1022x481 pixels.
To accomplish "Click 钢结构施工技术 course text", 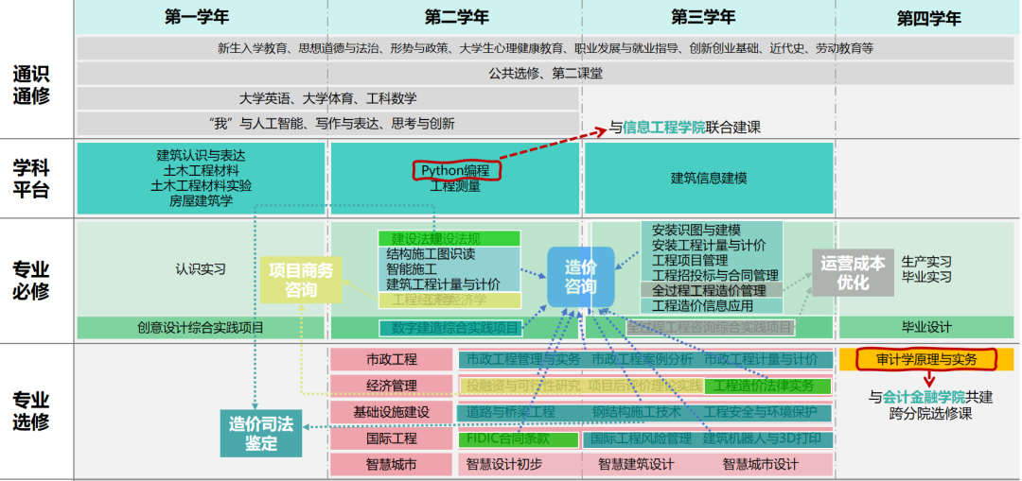I will click(636, 412).
